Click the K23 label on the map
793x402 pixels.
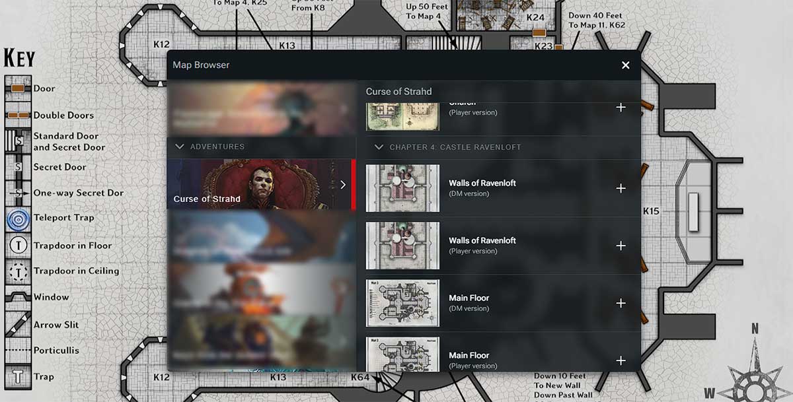(x=543, y=46)
